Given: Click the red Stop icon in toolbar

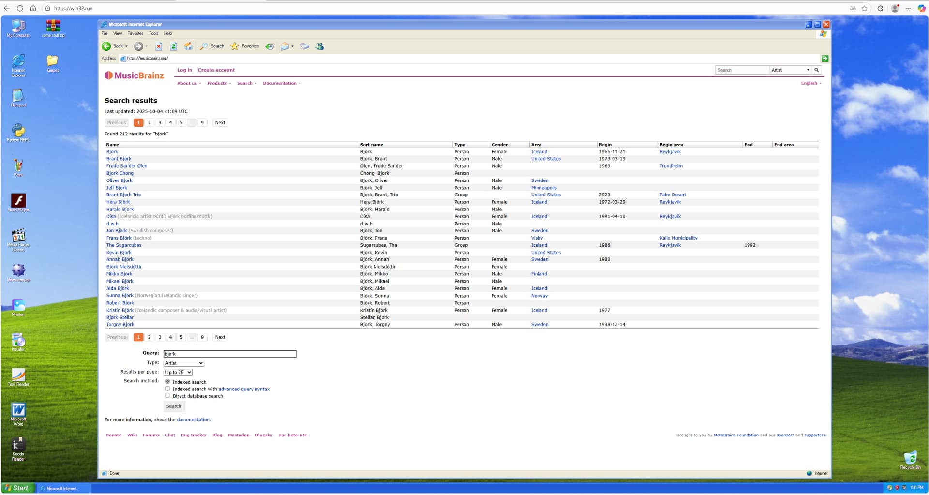Looking at the screenshot, I should click(158, 46).
